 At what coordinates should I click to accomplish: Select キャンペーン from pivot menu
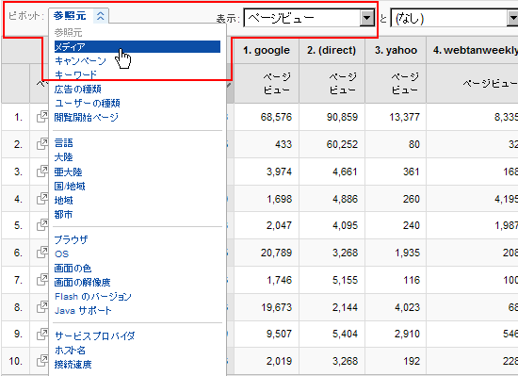pos(80,61)
